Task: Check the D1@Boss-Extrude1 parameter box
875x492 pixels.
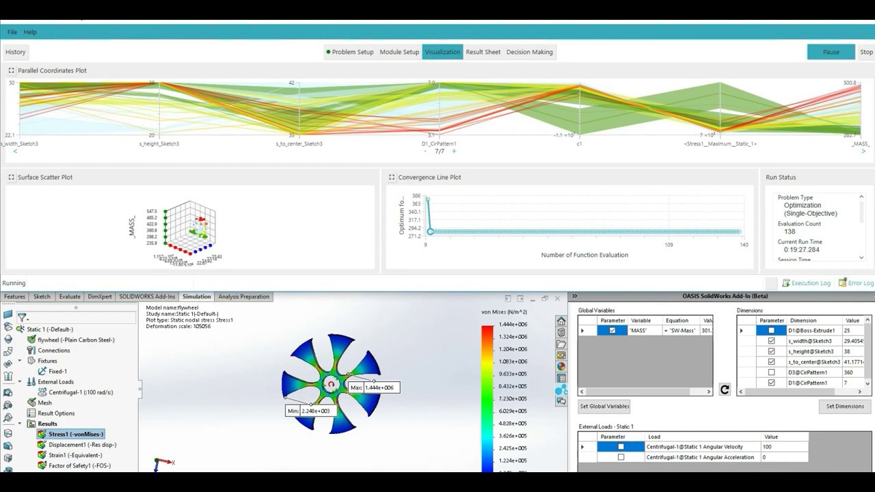Action: (x=772, y=331)
